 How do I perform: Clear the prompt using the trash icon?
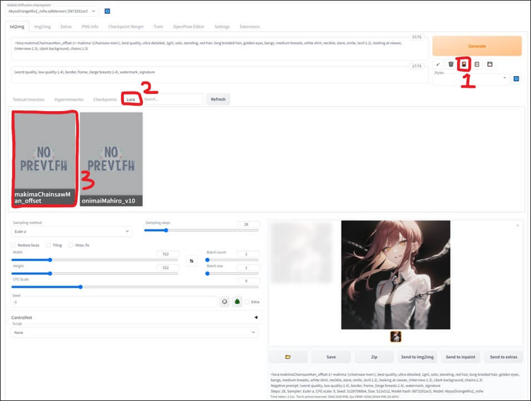(x=451, y=64)
